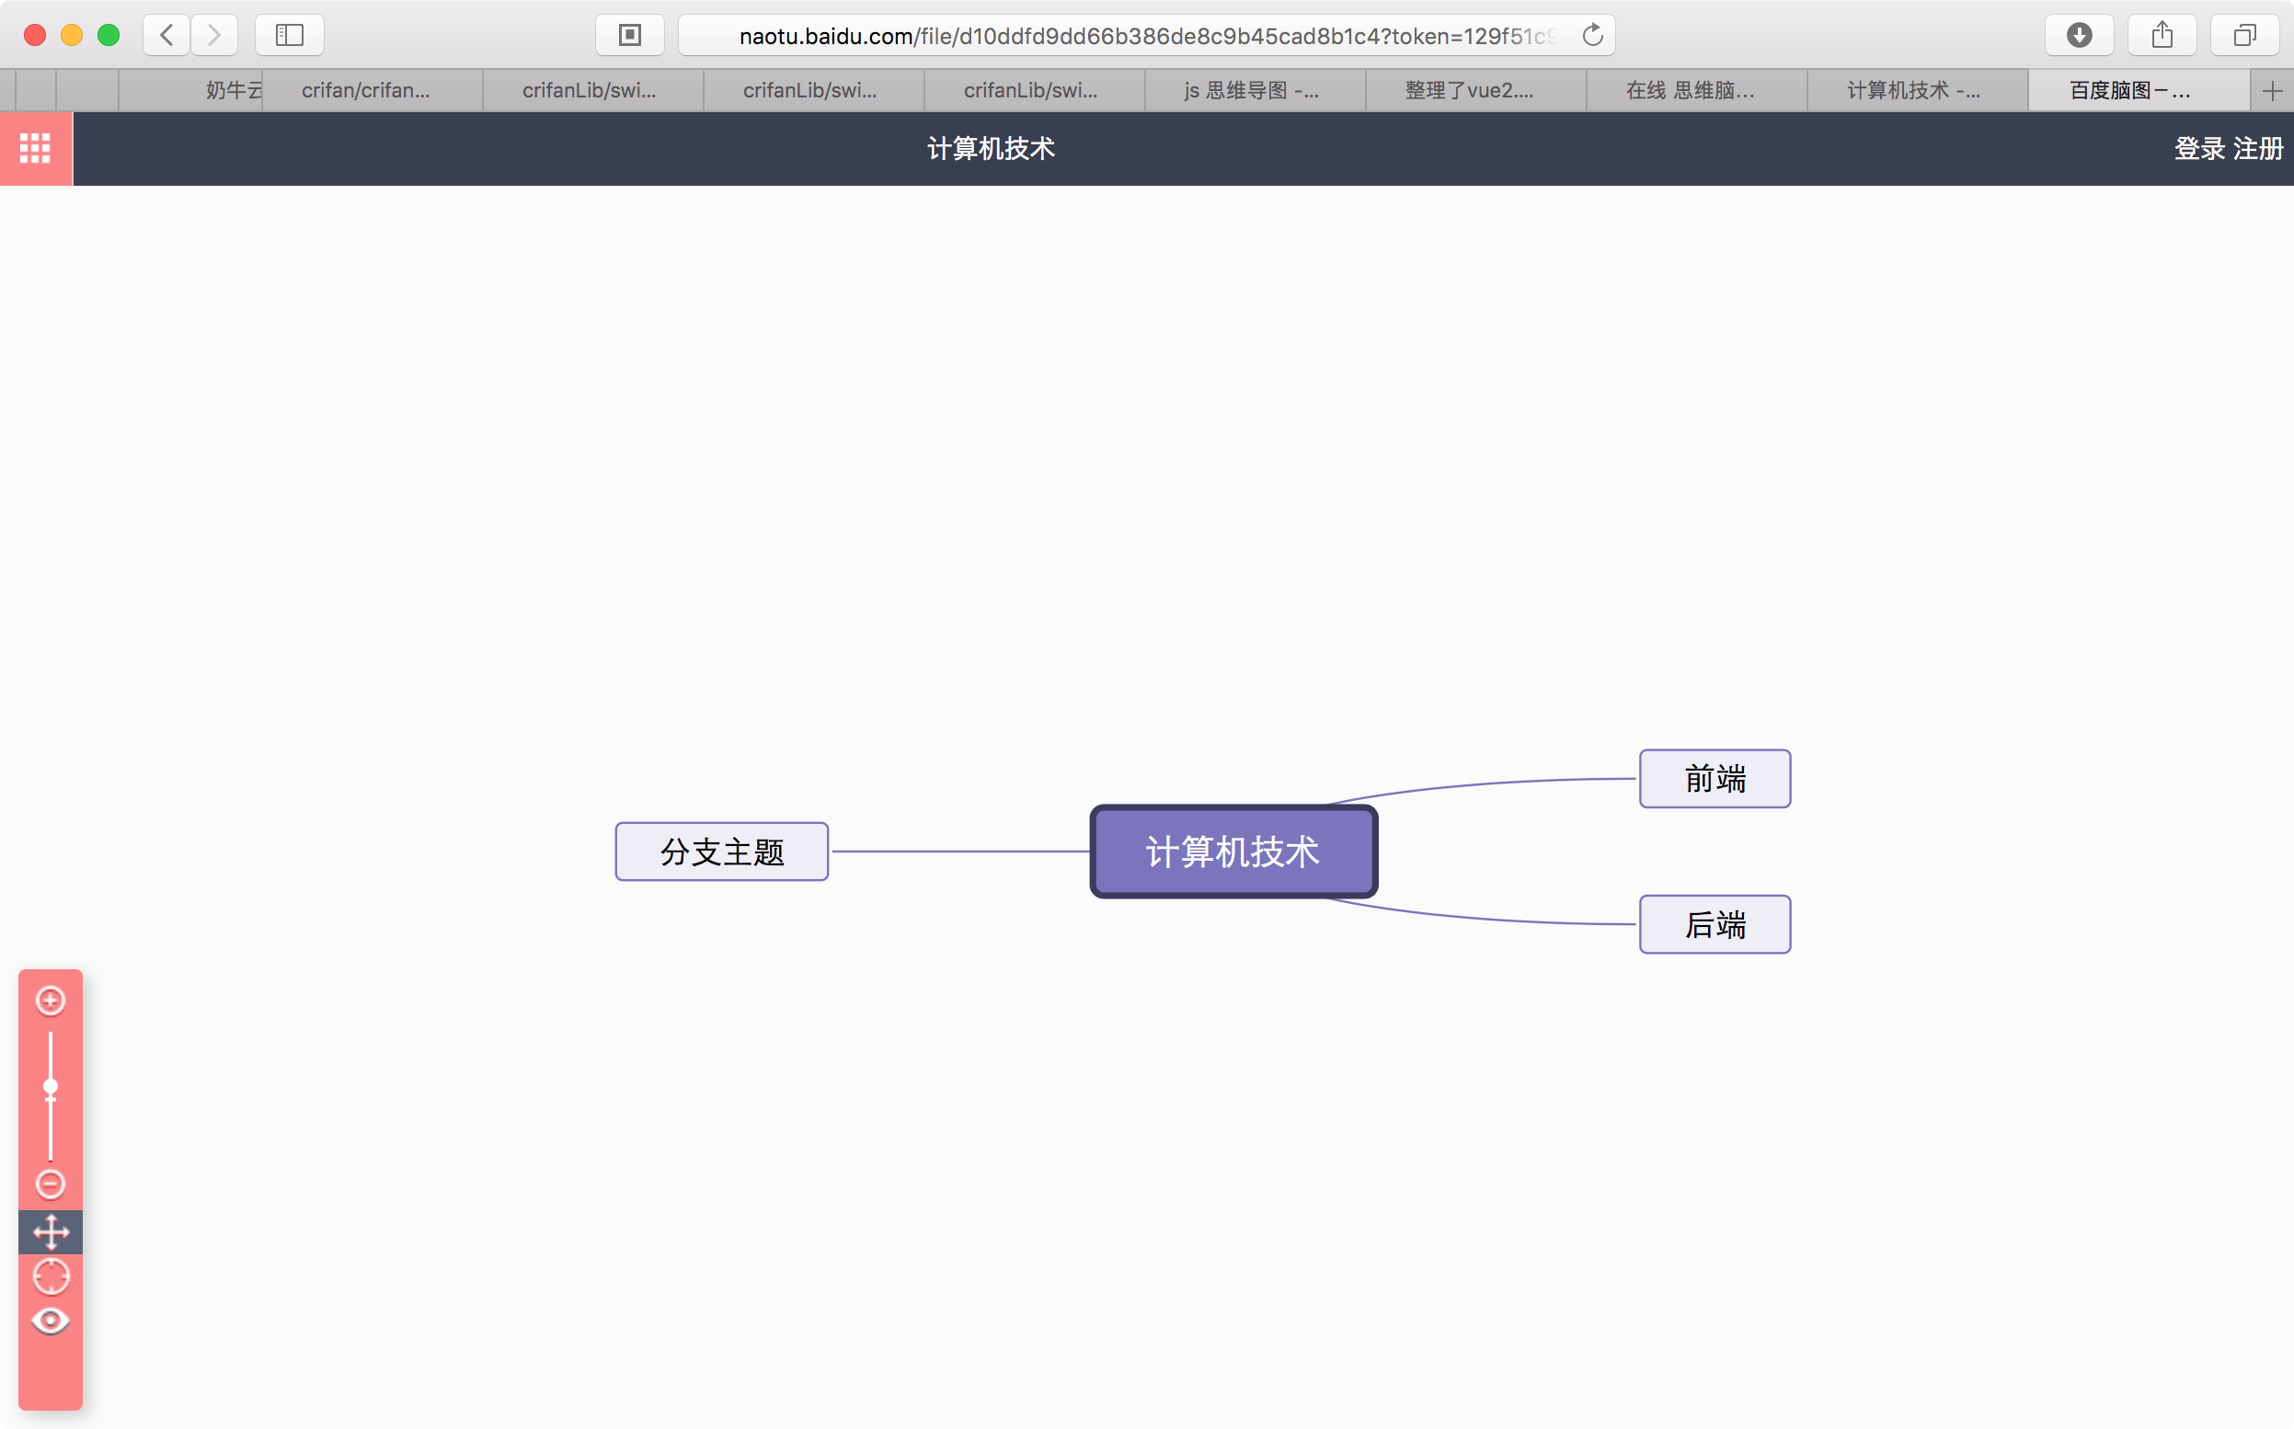Image resolution: width=2294 pixels, height=1429 pixels.
Task: Click the 登录 login link
Action: coord(2198,148)
